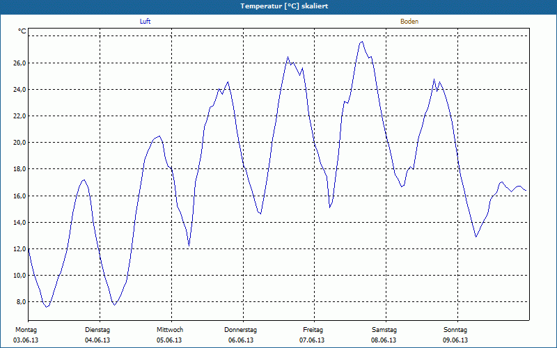Image resolution: width=557 pixels, height=348 pixels.
Task: Click the Sonntag day label
Action: pos(455,330)
